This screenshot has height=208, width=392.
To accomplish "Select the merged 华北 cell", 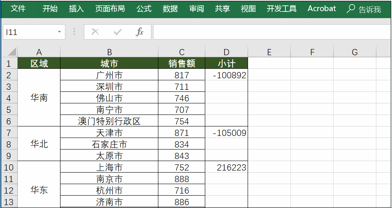I will 39,144.
